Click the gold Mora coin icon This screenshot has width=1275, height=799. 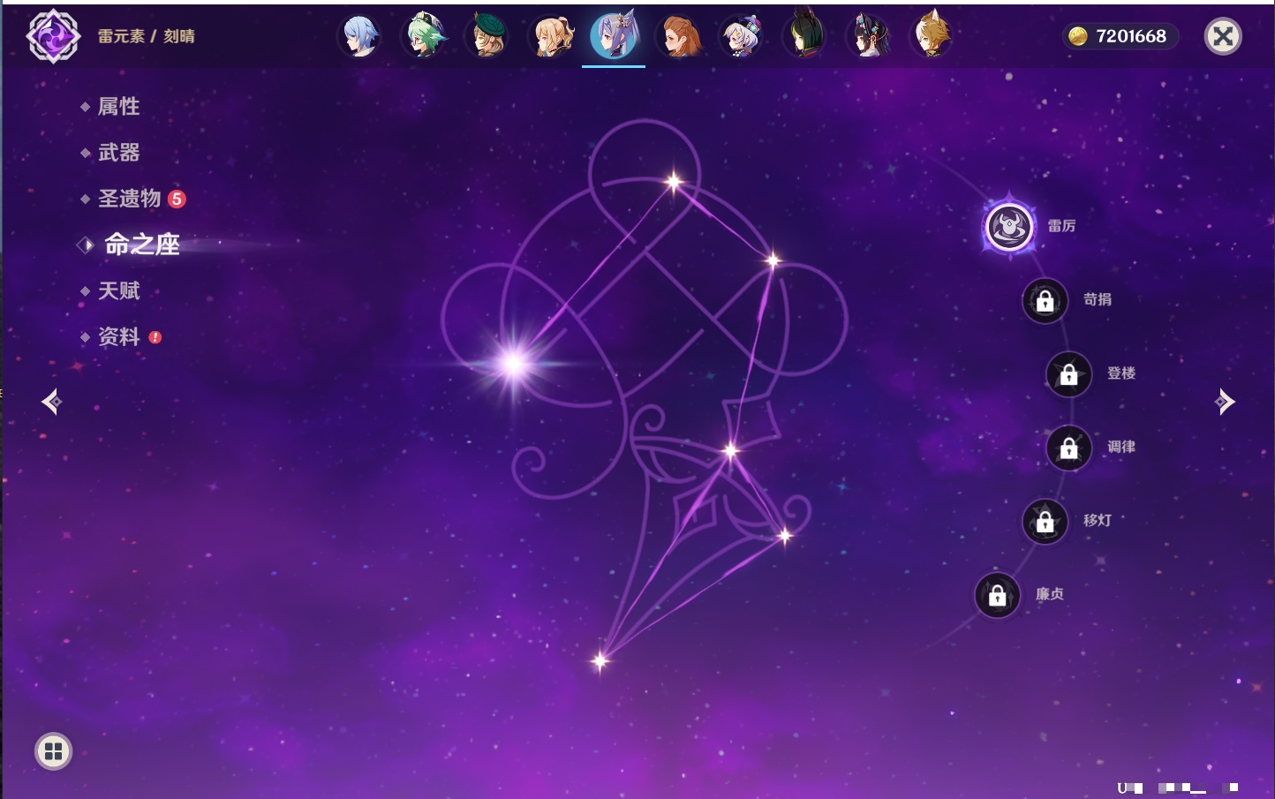click(x=1077, y=36)
